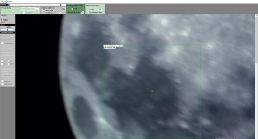258x139 pixels.
Task: Click the Range adjustment icon under Scaling
Action: point(82,12)
